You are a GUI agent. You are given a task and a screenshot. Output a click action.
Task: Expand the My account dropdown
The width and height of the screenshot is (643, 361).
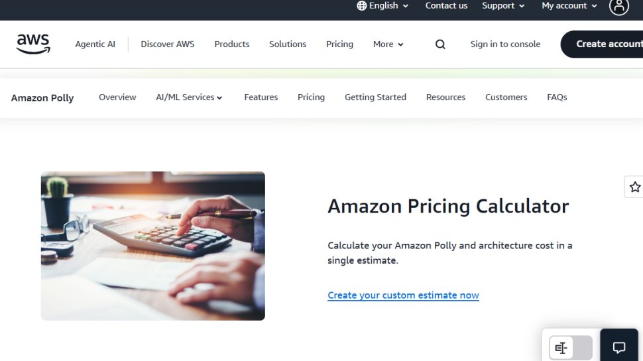[569, 6]
